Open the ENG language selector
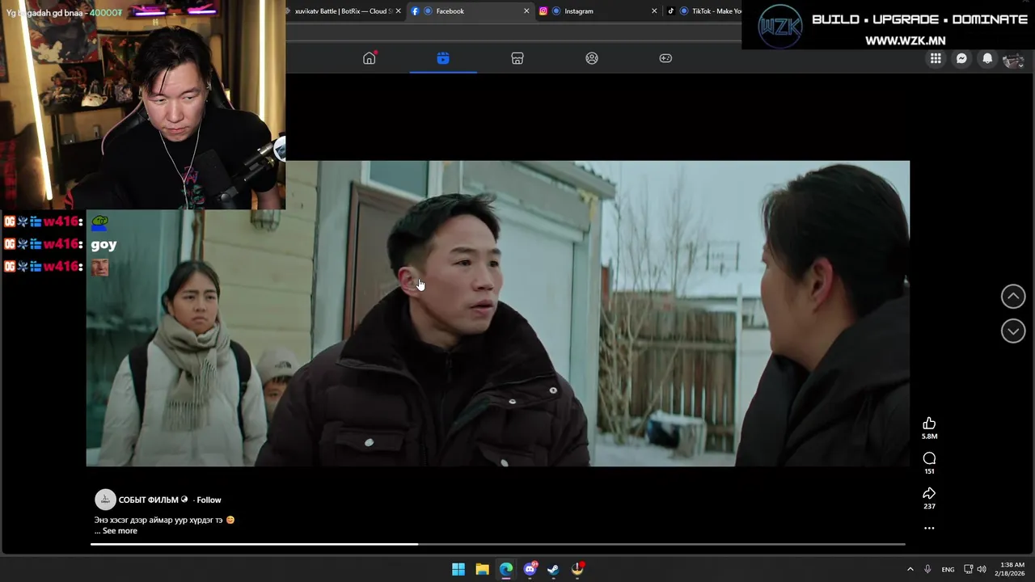The width and height of the screenshot is (1035, 582). pos(948,570)
